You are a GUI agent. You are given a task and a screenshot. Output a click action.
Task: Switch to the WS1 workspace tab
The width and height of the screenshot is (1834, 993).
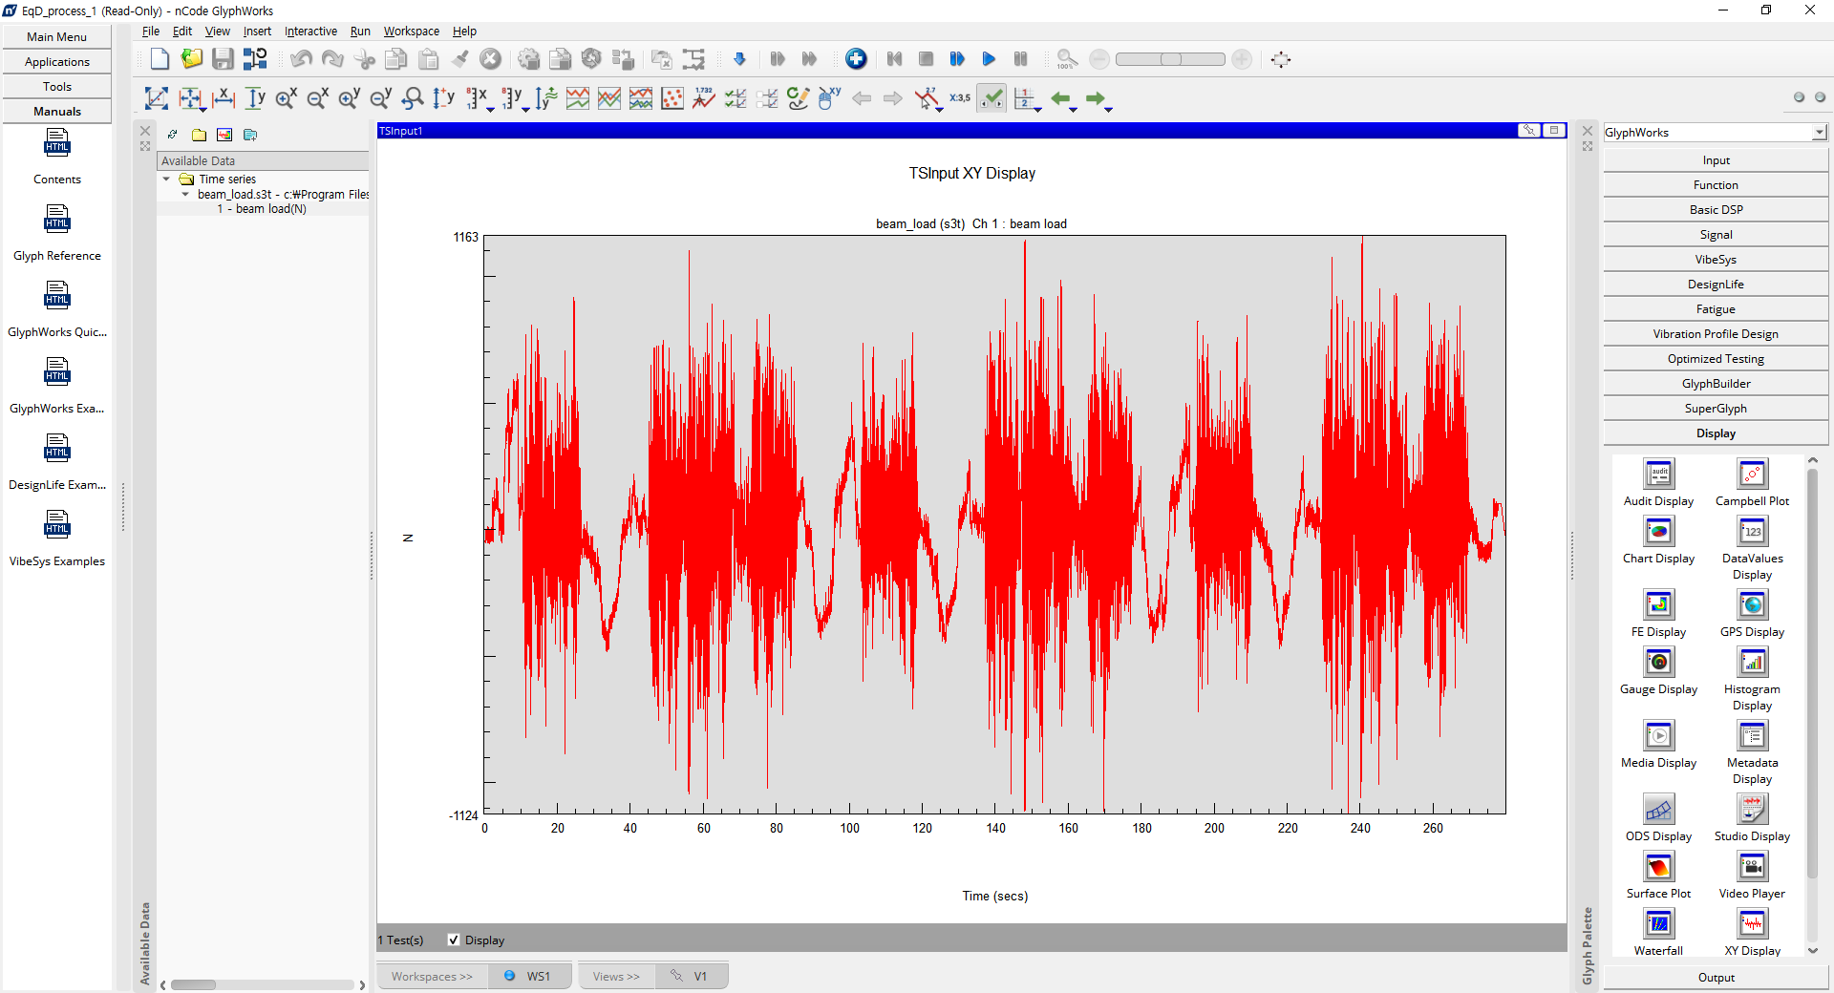click(x=530, y=976)
